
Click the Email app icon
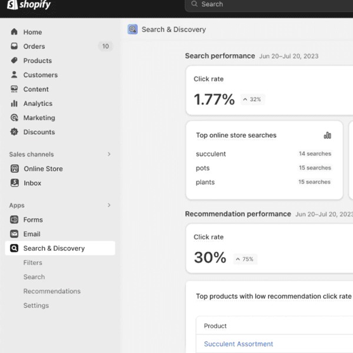click(x=14, y=234)
